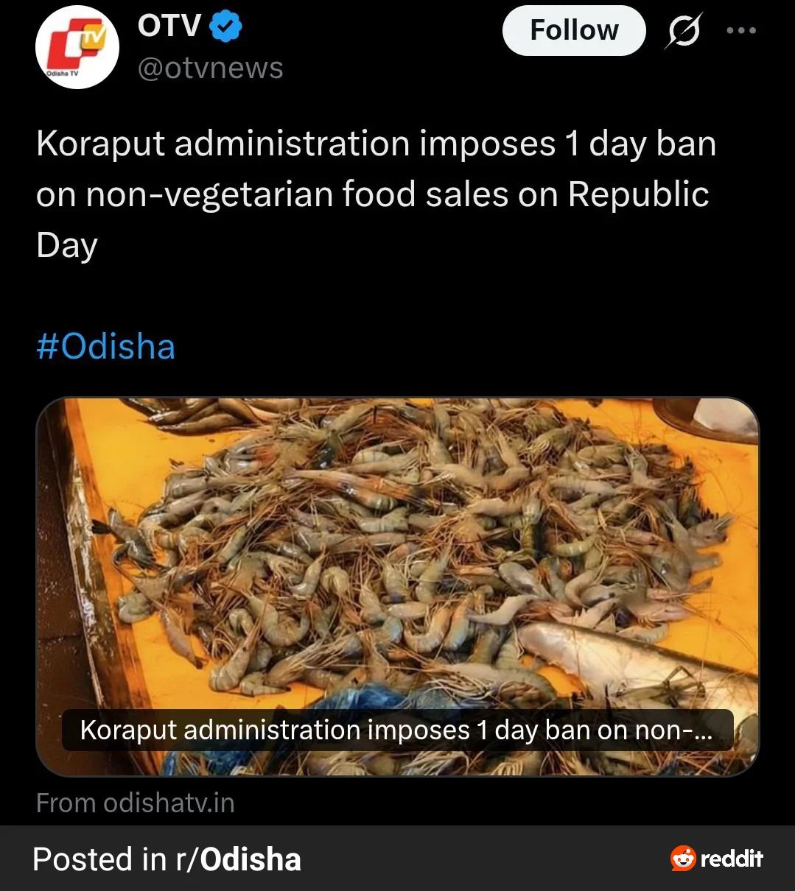Click the 'Republic' word in the tweet

[x=638, y=194]
